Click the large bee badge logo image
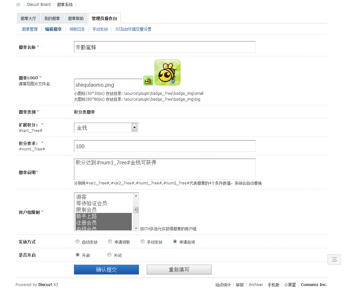The image size is (347, 288). (167, 72)
